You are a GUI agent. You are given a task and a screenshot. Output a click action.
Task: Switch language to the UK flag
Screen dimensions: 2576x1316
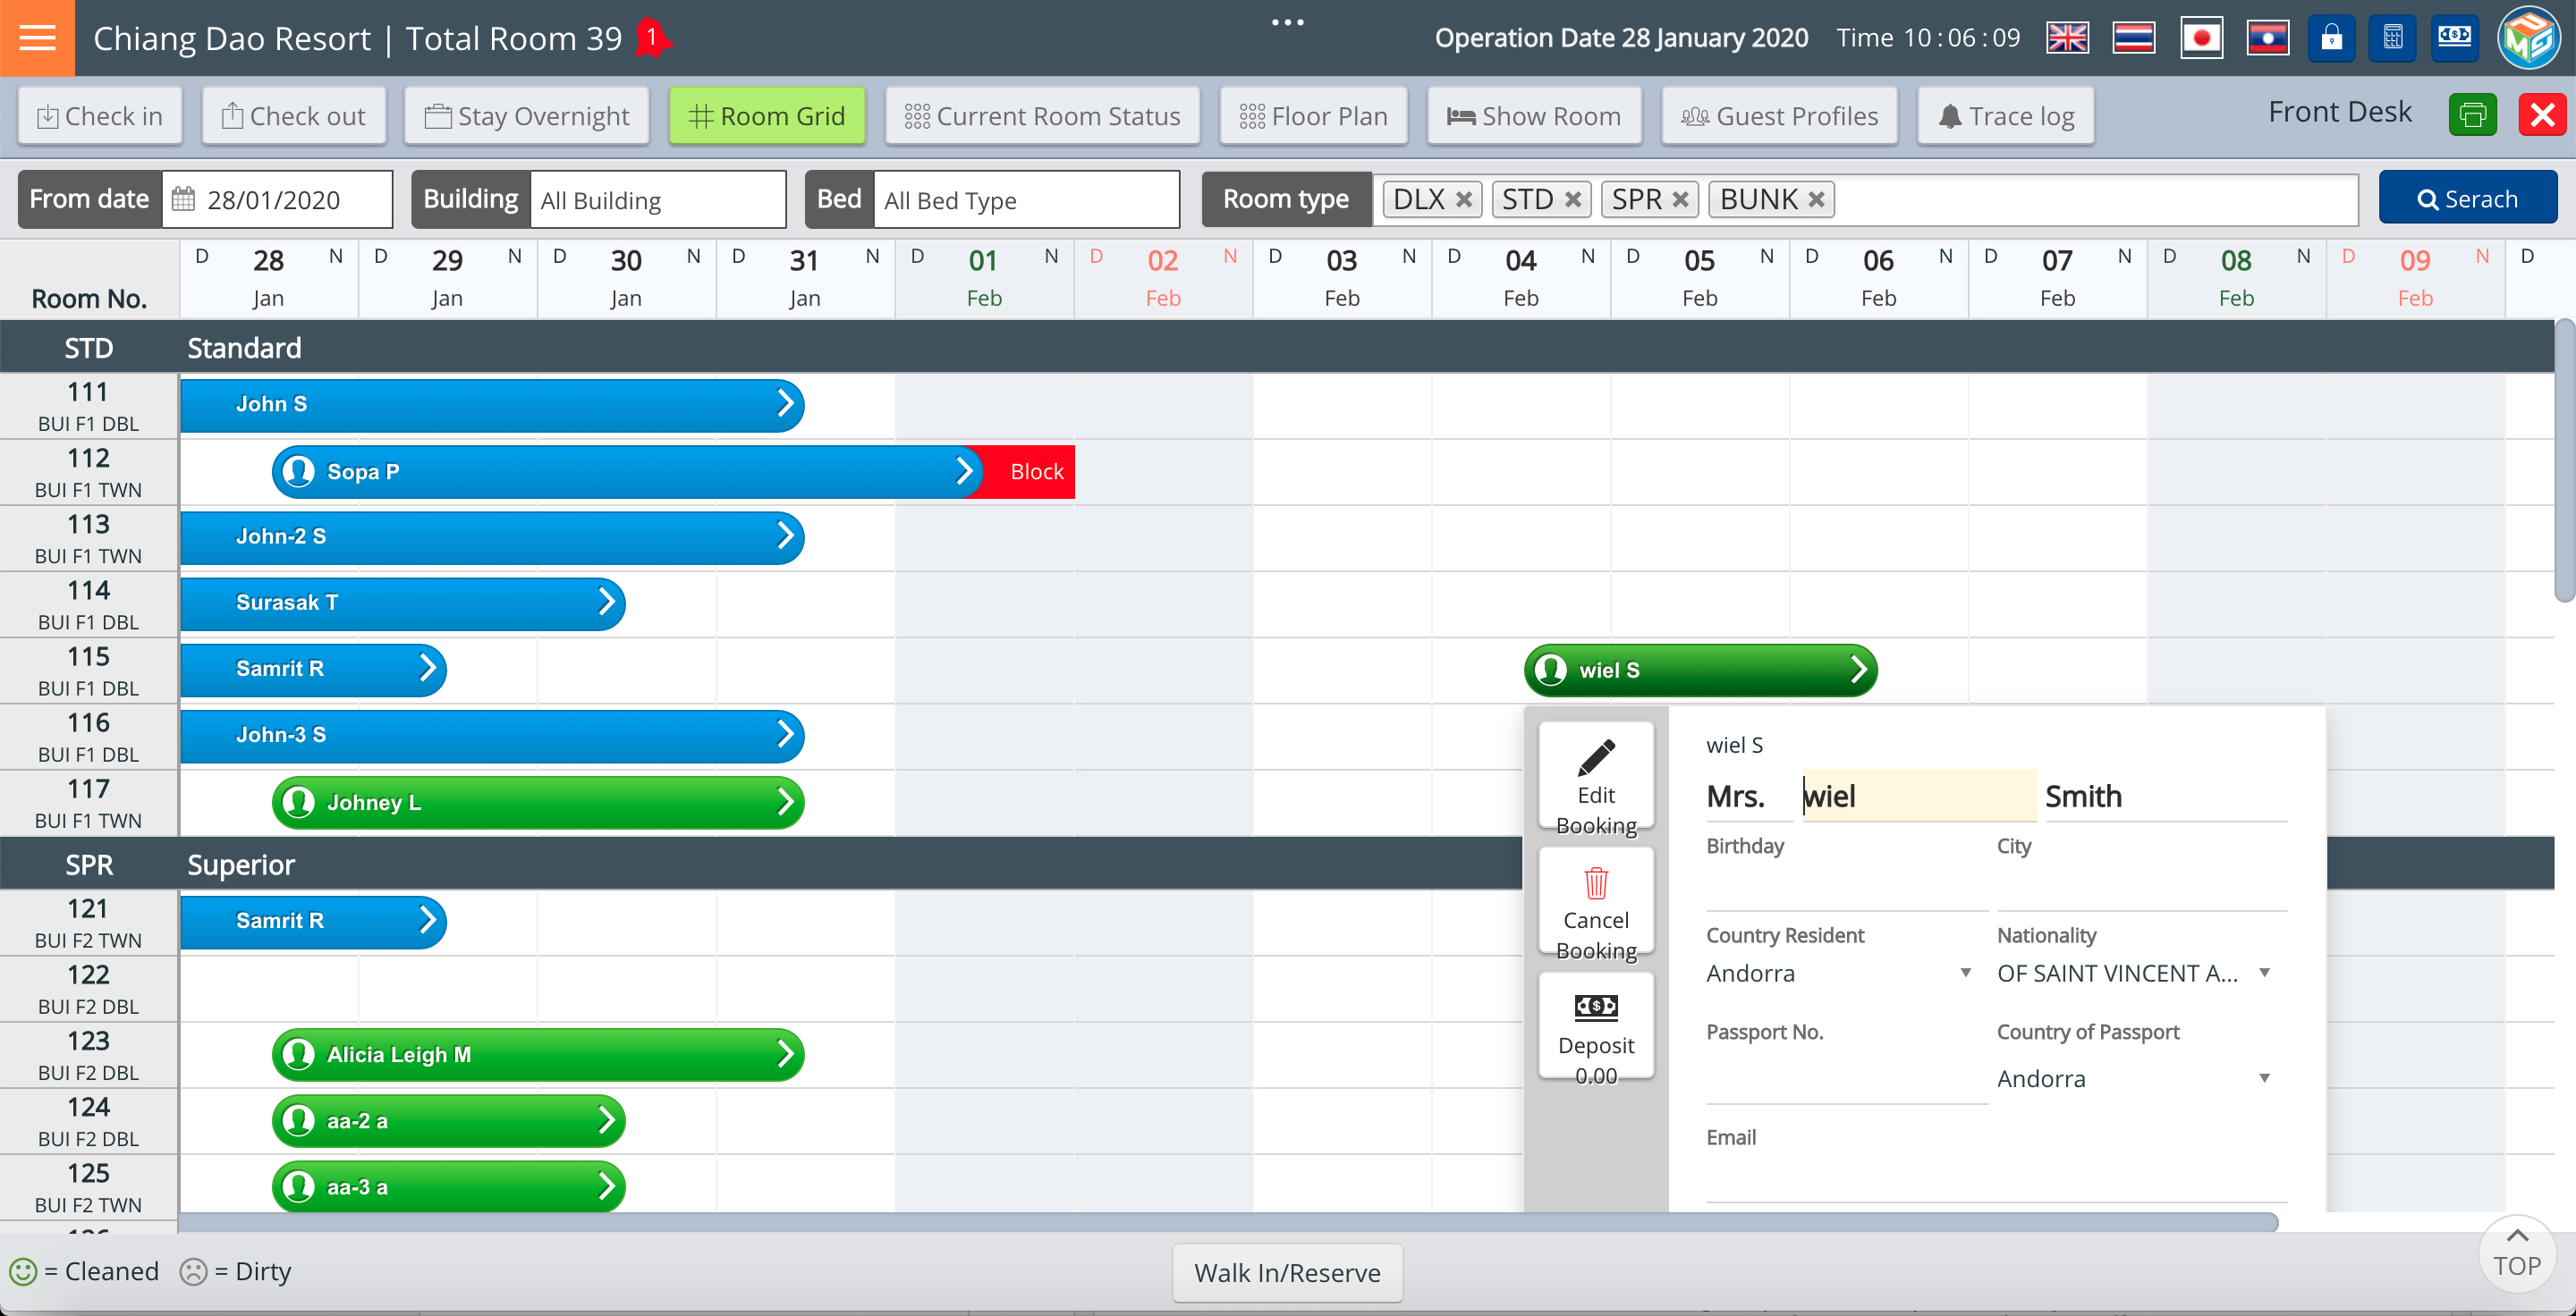pyautogui.click(x=2066, y=38)
